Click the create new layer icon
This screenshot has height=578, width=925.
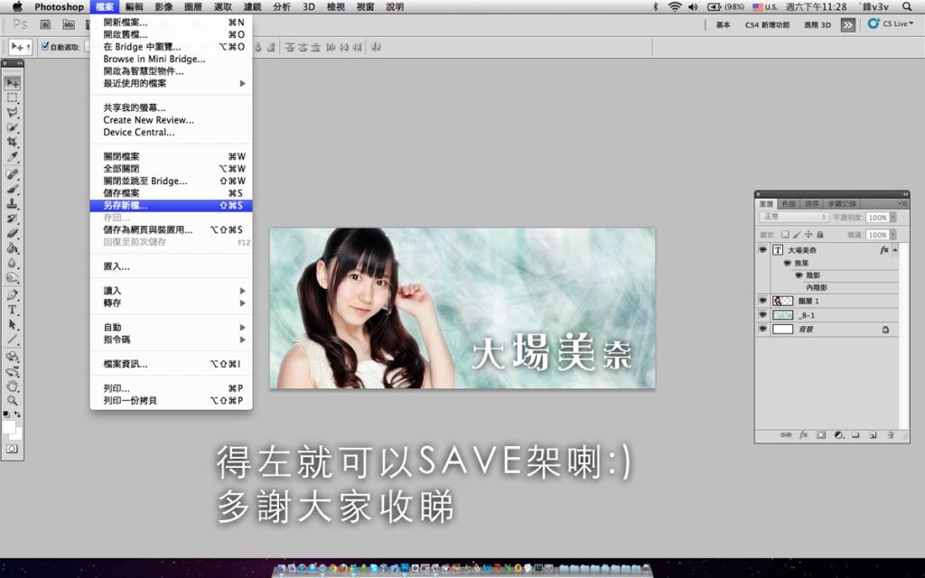[873, 434]
